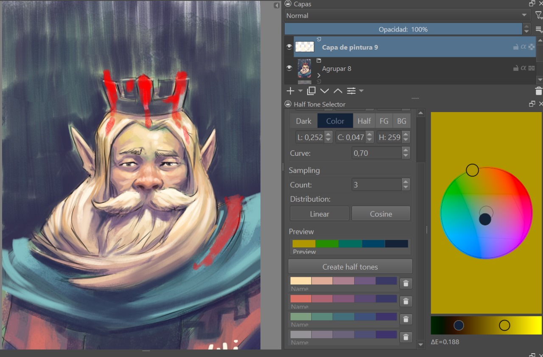Image resolution: width=543 pixels, height=357 pixels.
Task: Expand the Agrupar 8 layer group
Action: pos(319,76)
